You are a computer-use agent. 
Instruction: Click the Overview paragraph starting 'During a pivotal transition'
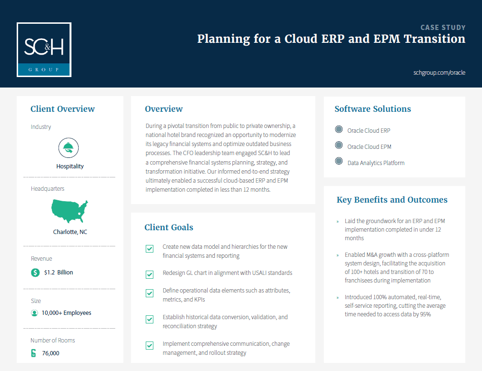(x=221, y=158)
